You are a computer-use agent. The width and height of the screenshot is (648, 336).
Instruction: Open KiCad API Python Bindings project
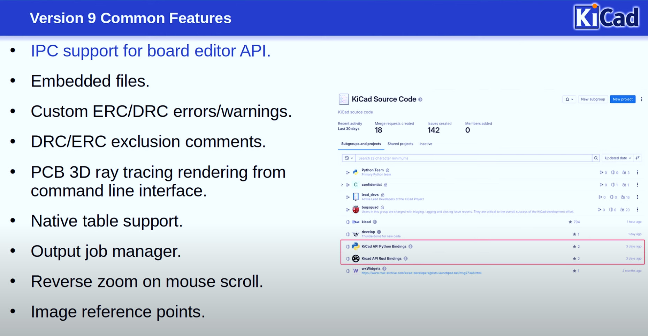click(384, 246)
